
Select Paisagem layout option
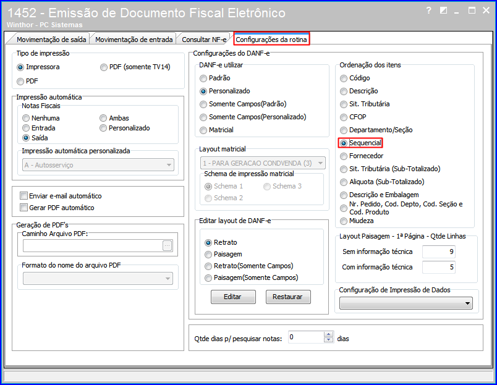point(223,254)
